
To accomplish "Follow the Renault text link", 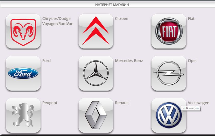I will (x=122, y=103).
